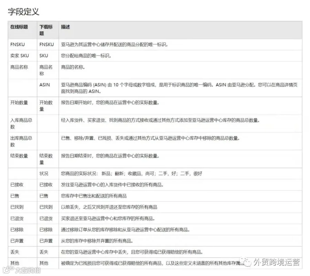Click the 外贸跨境运营 watermark text
Viewport: 310px width, 276px height.
tap(277, 262)
